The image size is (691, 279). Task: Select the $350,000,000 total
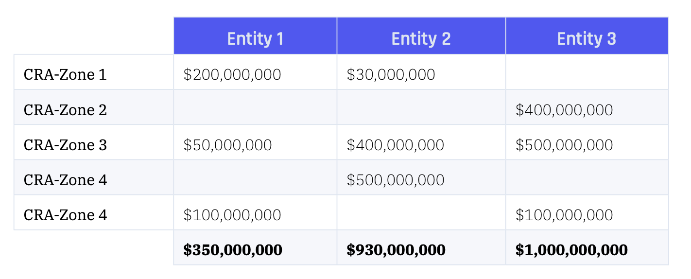pyautogui.click(x=233, y=250)
